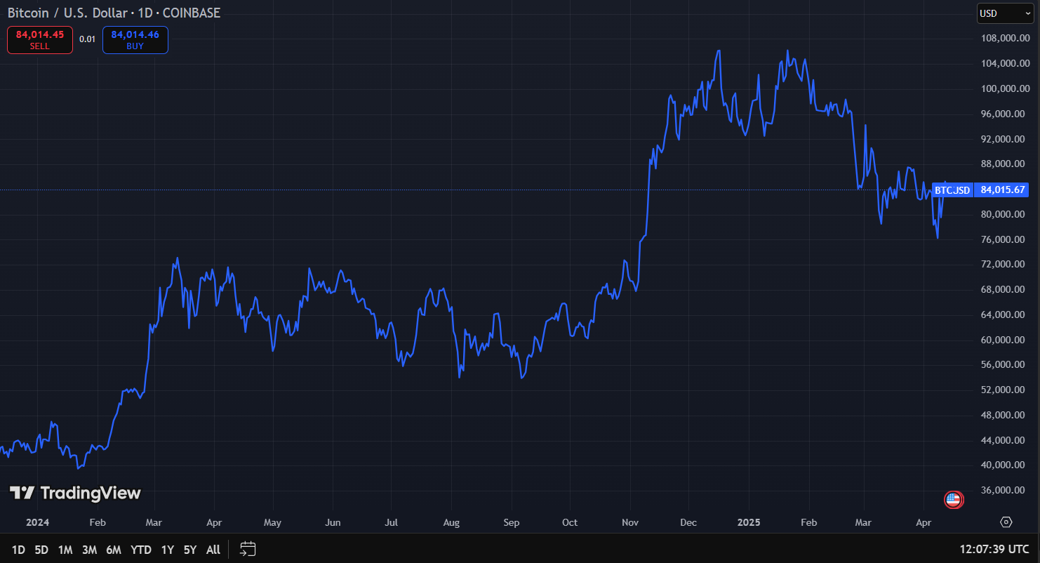Click the TradingView logo
The image size is (1040, 563).
75,493
